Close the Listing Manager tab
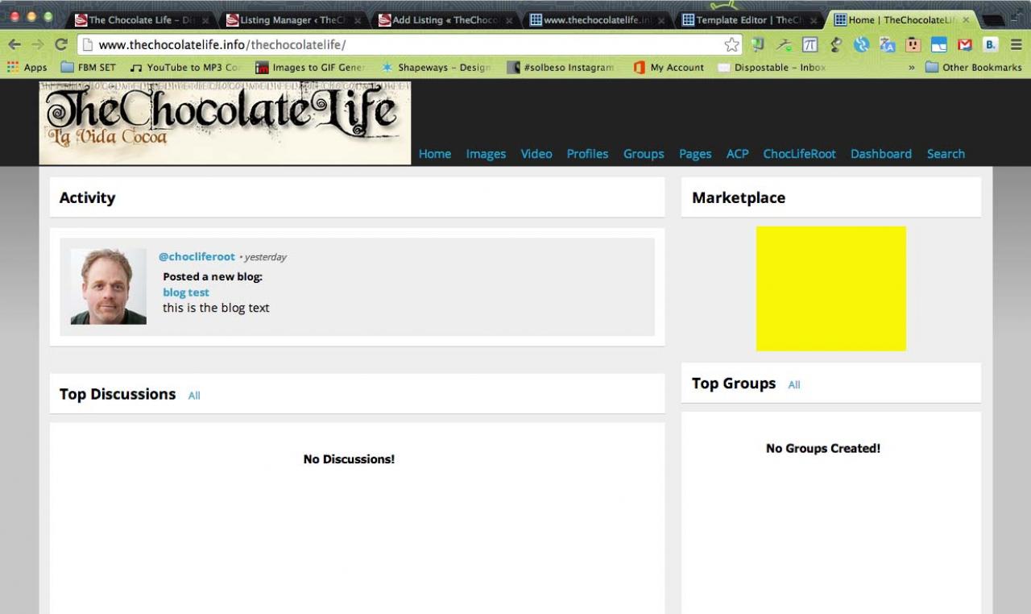 [358, 20]
